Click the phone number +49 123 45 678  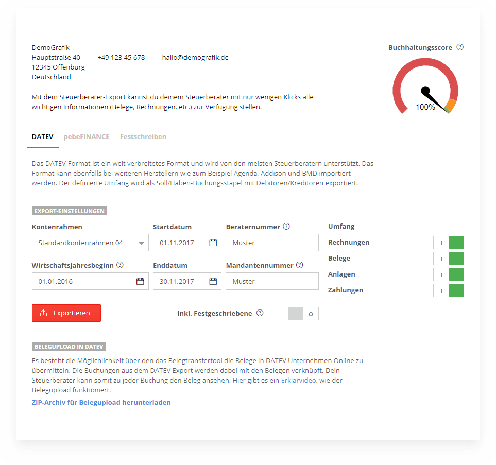pyautogui.click(x=121, y=57)
